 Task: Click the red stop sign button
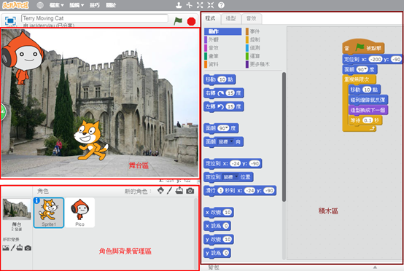pos(191,21)
